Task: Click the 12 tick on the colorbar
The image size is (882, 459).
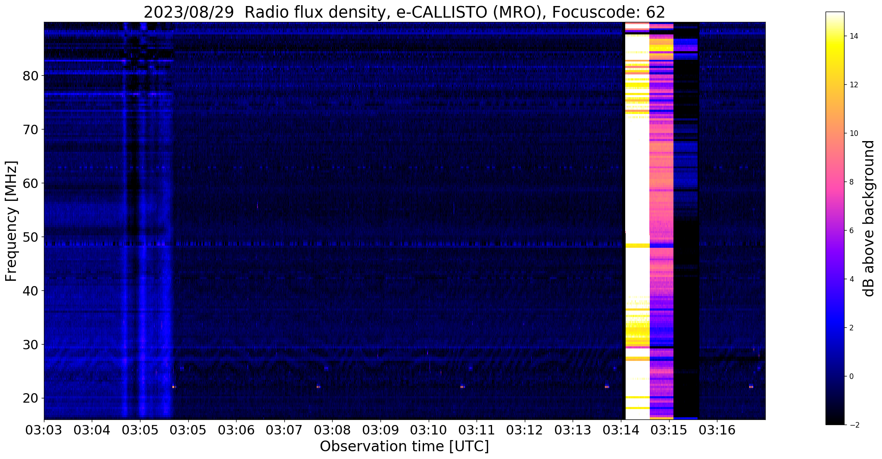Action: coord(853,85)
